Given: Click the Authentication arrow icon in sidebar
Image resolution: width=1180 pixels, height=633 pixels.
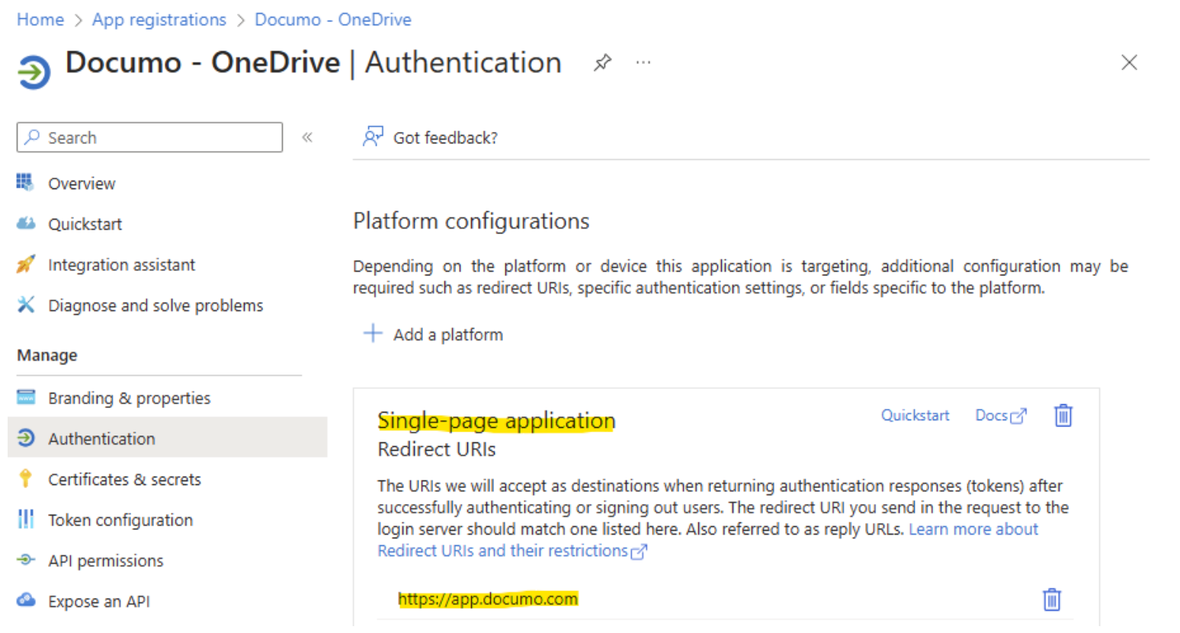Looking at the screenshot, I should coord(26,438).
